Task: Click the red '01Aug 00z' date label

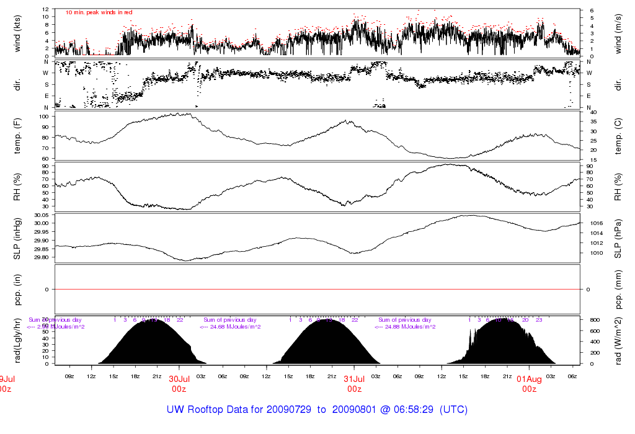Action: pyautogui.click(x=530, y=384)
